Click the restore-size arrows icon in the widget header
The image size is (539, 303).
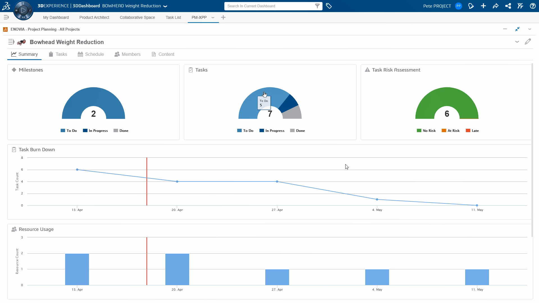click(x=517, y=29)
